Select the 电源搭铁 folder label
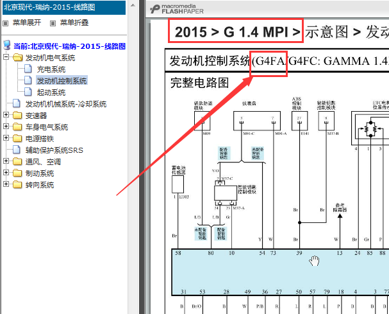389x314 pixels. [40, 139]
